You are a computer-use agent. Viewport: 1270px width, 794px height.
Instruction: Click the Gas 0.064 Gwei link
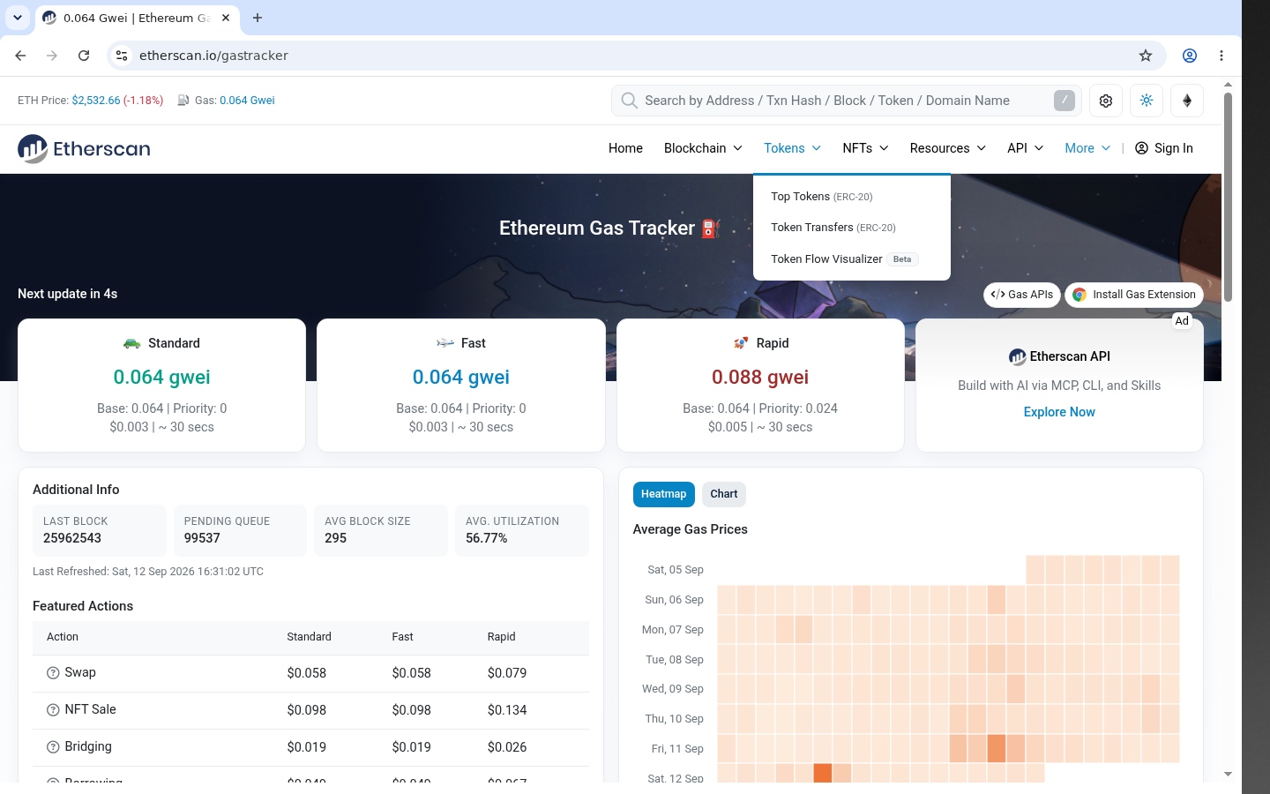click(247, 101)
